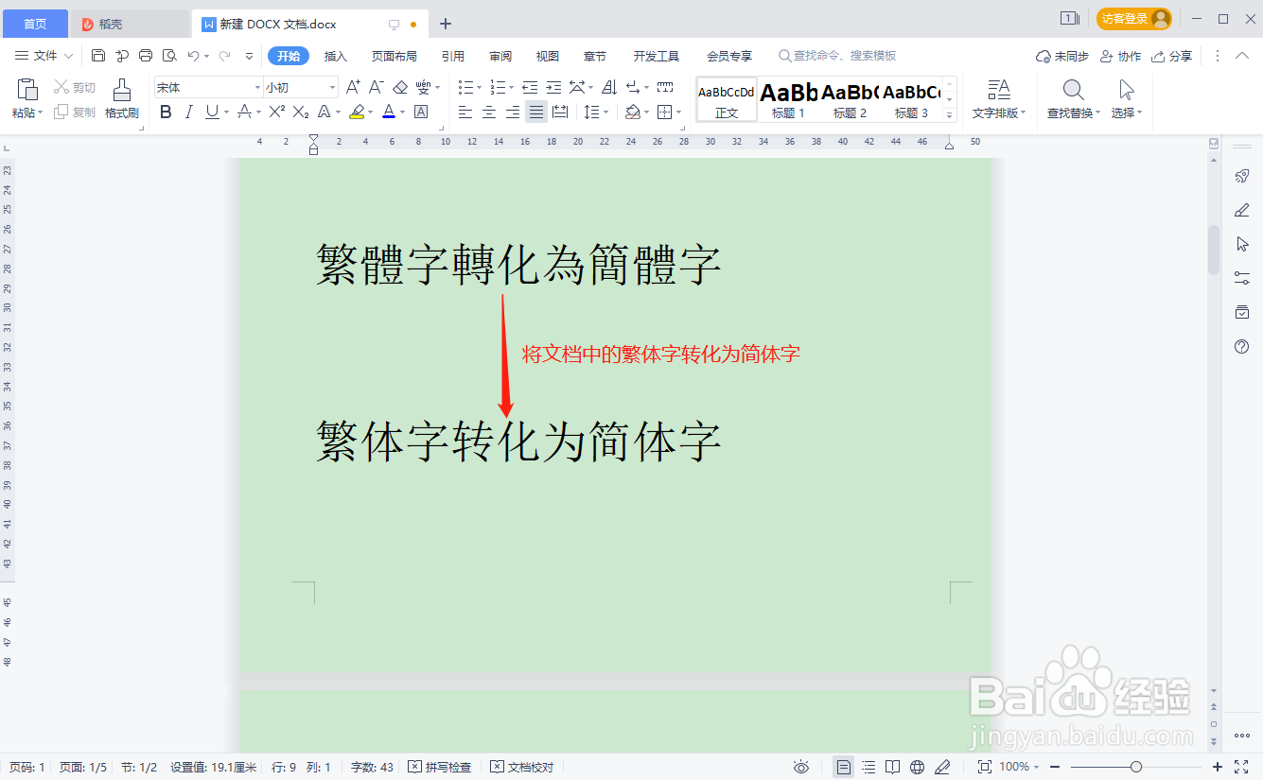
Task: Open the Insert (插入) ribbon tab
Action: pyautogui.click(x=336, y=56)
